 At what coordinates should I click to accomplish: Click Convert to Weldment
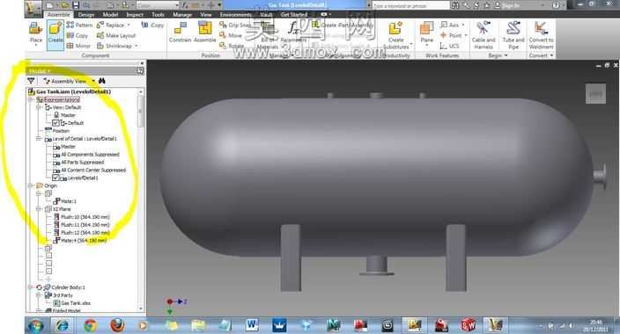pos(541,35)
